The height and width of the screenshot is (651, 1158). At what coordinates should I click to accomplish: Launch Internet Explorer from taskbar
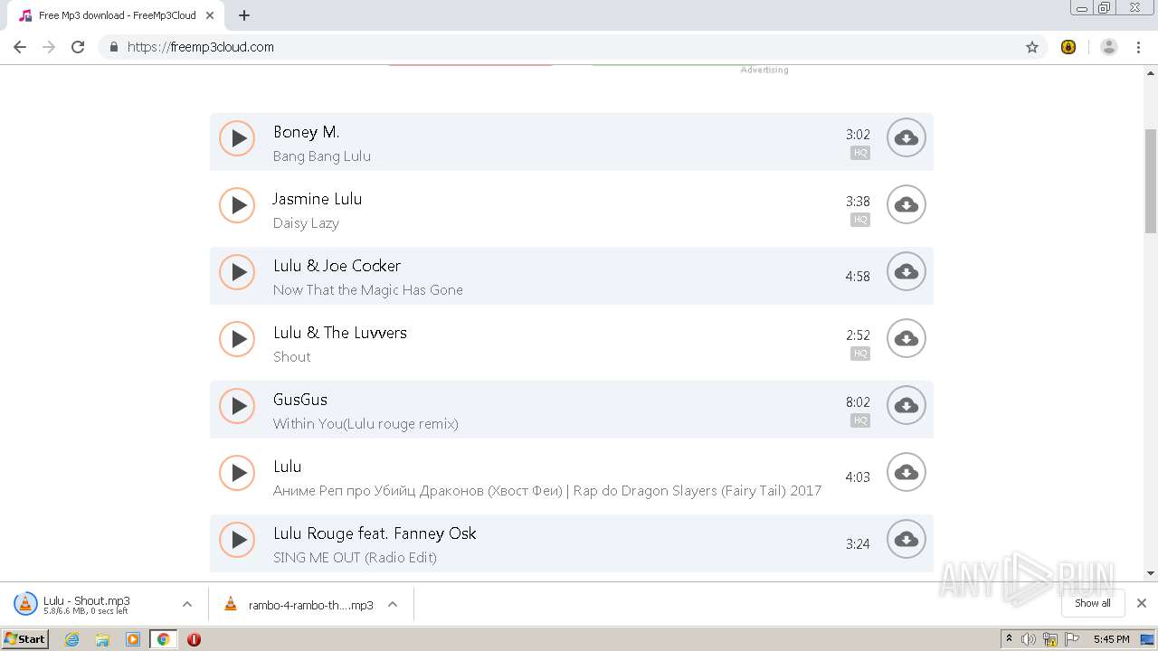[x=71, y=639]
